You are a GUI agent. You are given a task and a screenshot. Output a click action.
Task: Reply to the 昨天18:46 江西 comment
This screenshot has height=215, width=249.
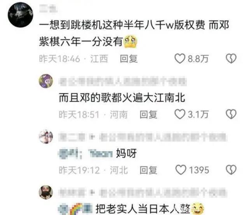pyautogui.click(x=129, y=59)
